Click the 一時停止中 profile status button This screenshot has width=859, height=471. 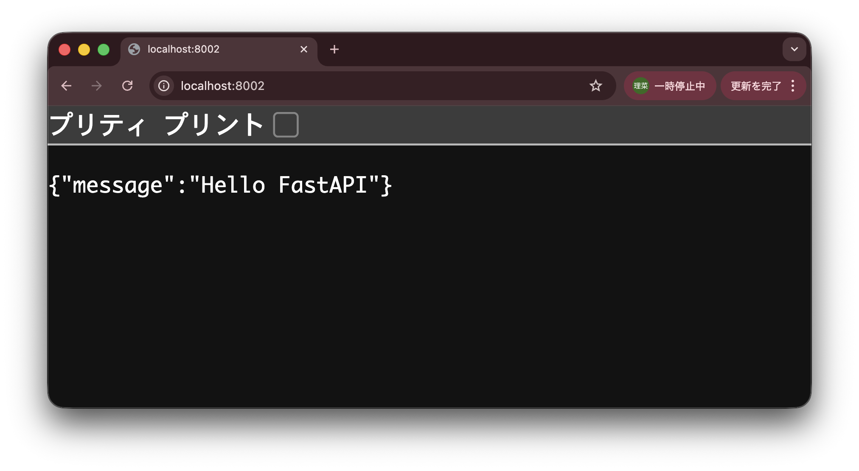coord(679,86)
